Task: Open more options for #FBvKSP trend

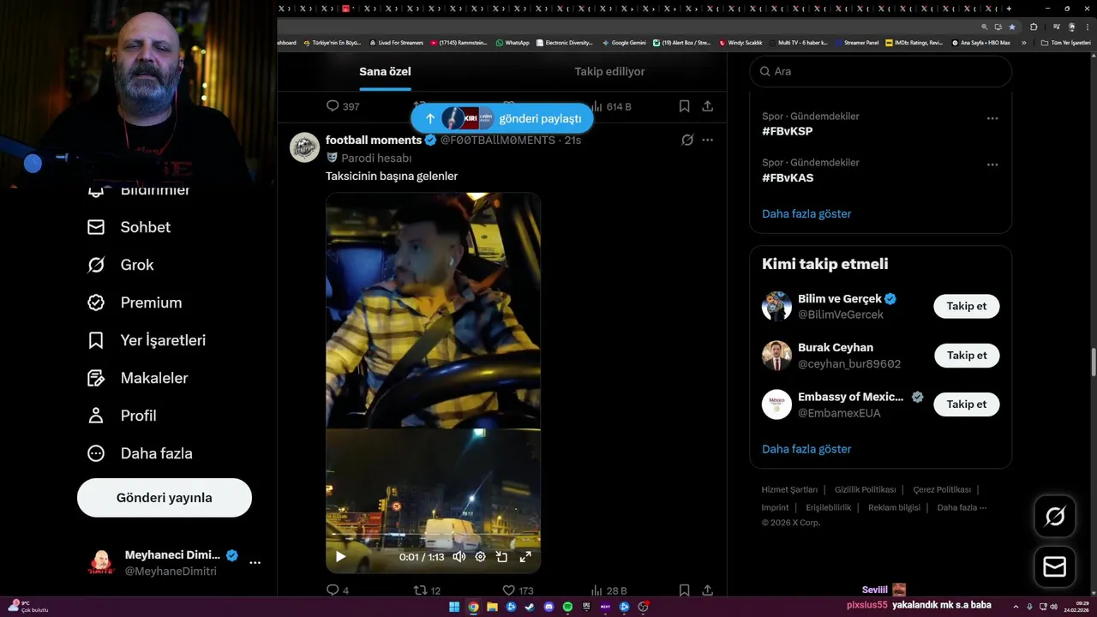Action: pos(992,118)
